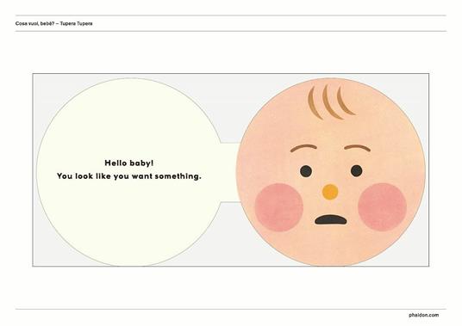This screenshot has height=326, width=462.
Task: Click "You look like you want something." text
Action: coord(129,176)
